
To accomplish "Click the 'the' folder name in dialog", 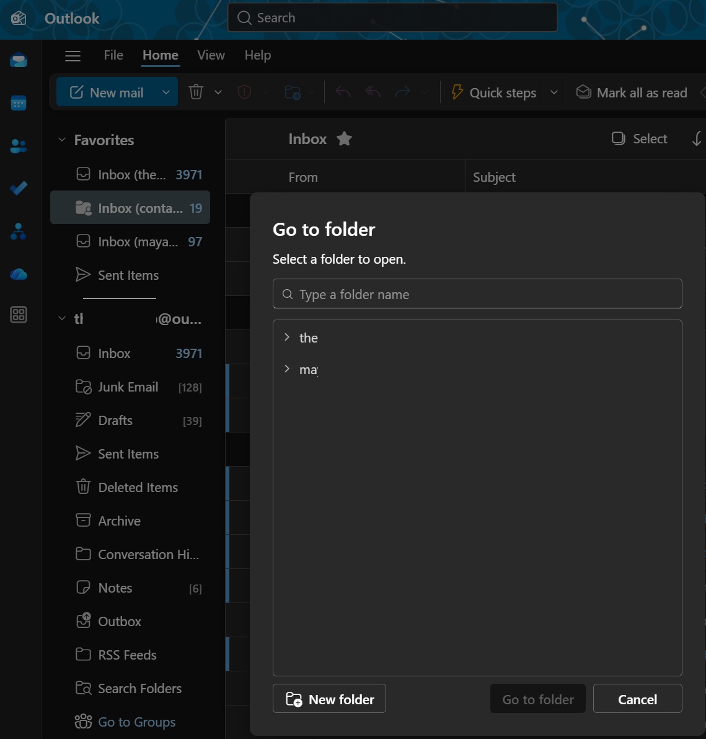I will point(308,338).
